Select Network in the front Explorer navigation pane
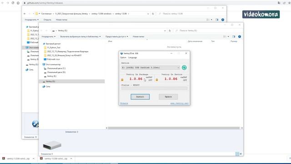This screenshot has width=291, height=164. point(48,87)
